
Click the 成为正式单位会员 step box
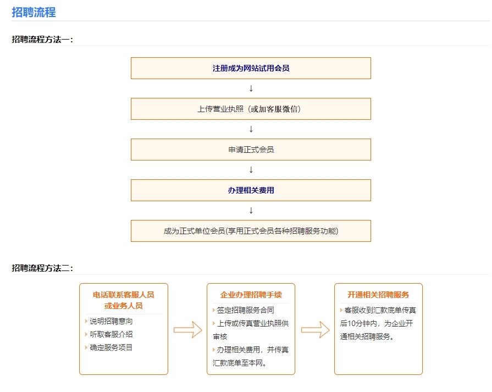click(251, 231)
